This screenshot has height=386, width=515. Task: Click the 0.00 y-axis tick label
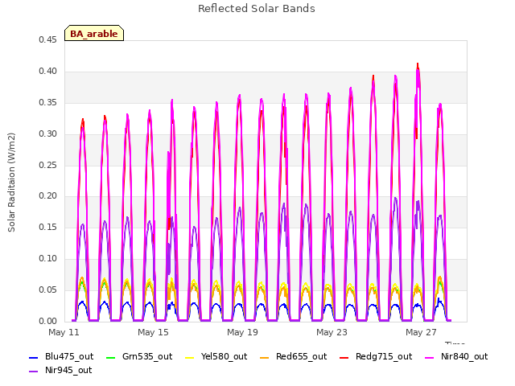click(48, 322)
